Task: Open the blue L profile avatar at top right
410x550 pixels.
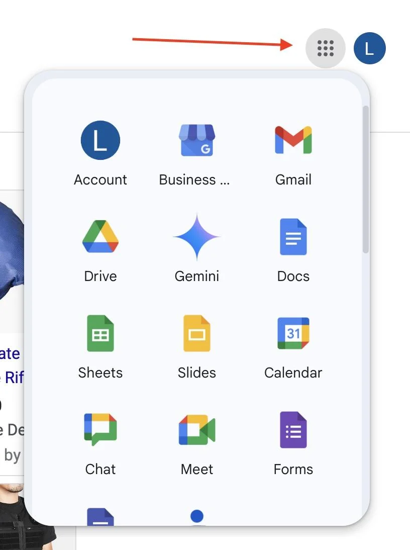Action: (x=370, y=48)
